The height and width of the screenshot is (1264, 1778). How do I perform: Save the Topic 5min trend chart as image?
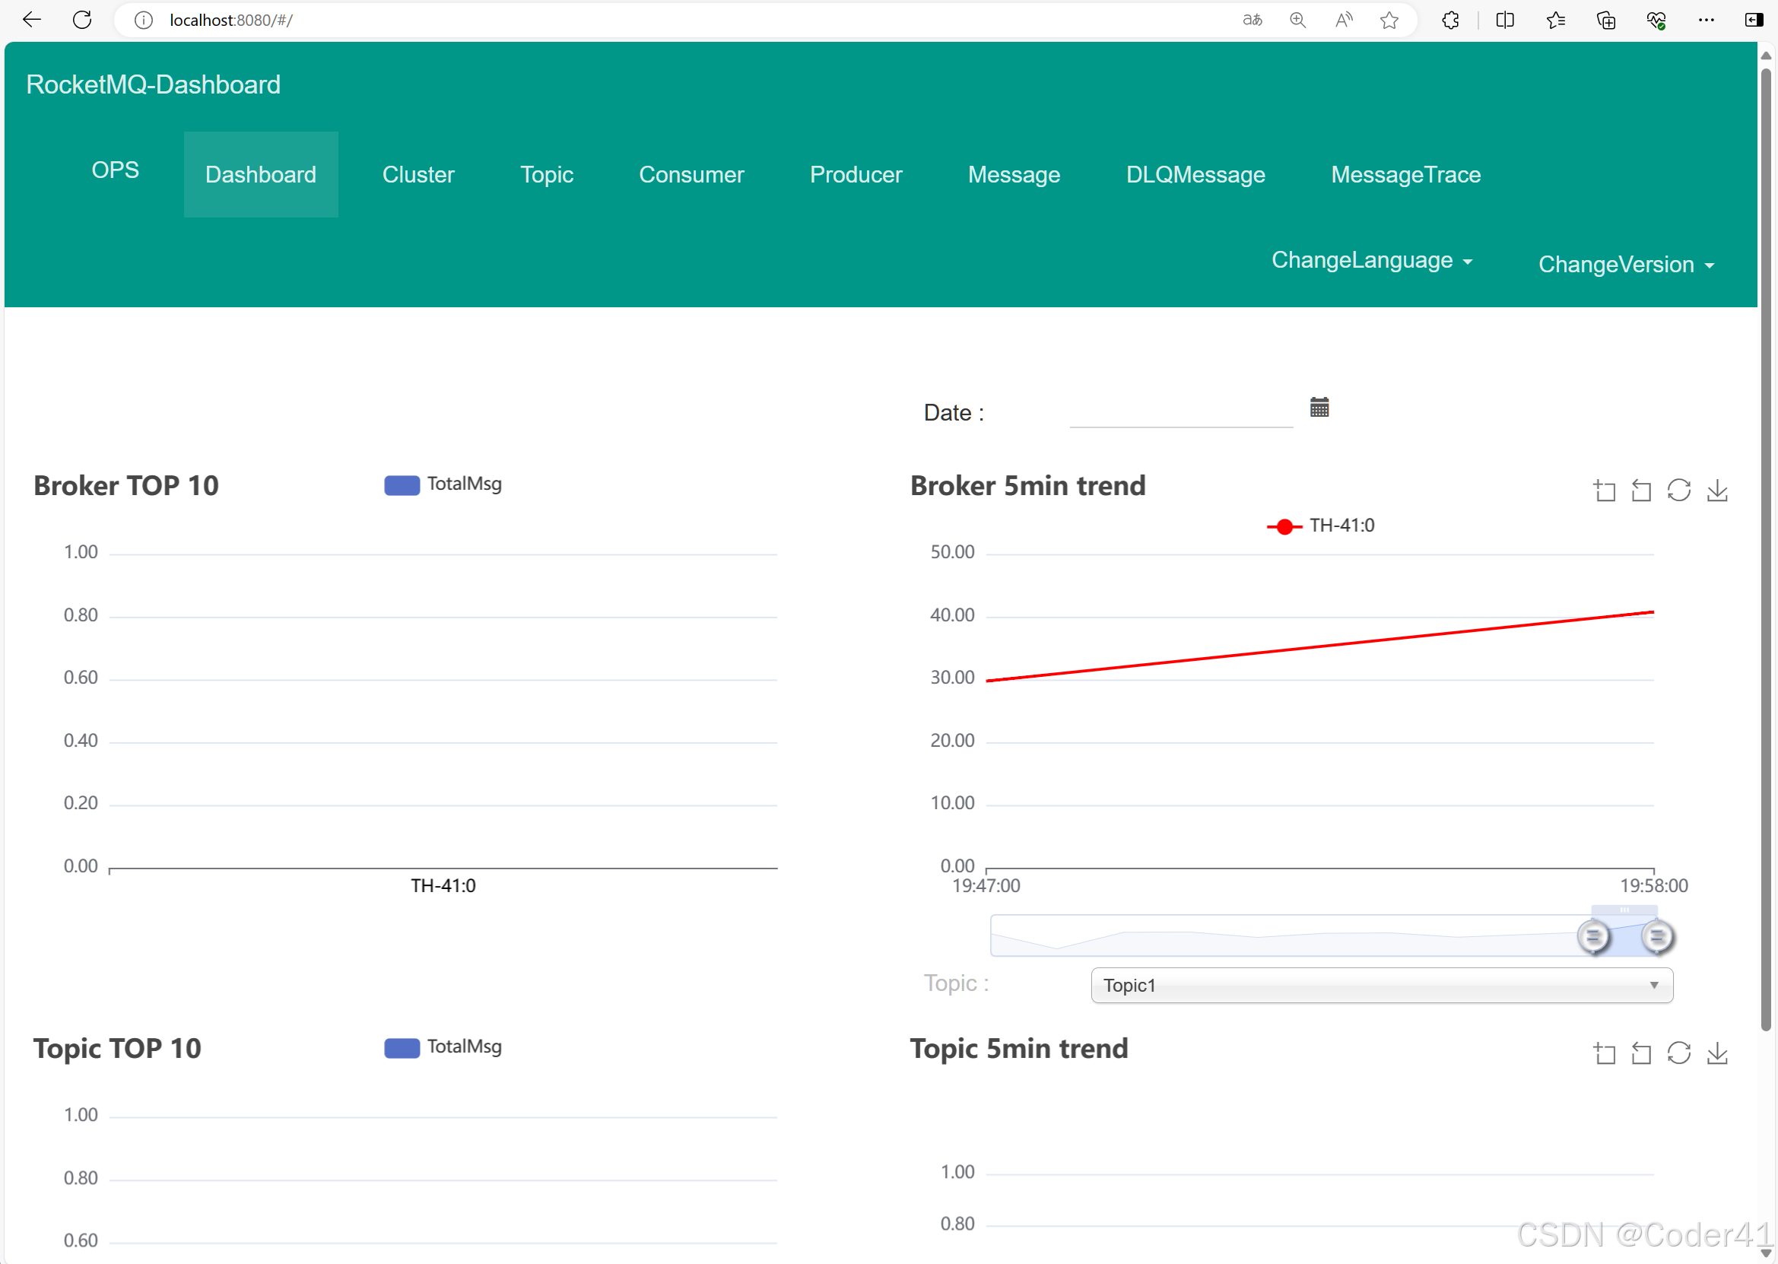pos(1718,1053)
